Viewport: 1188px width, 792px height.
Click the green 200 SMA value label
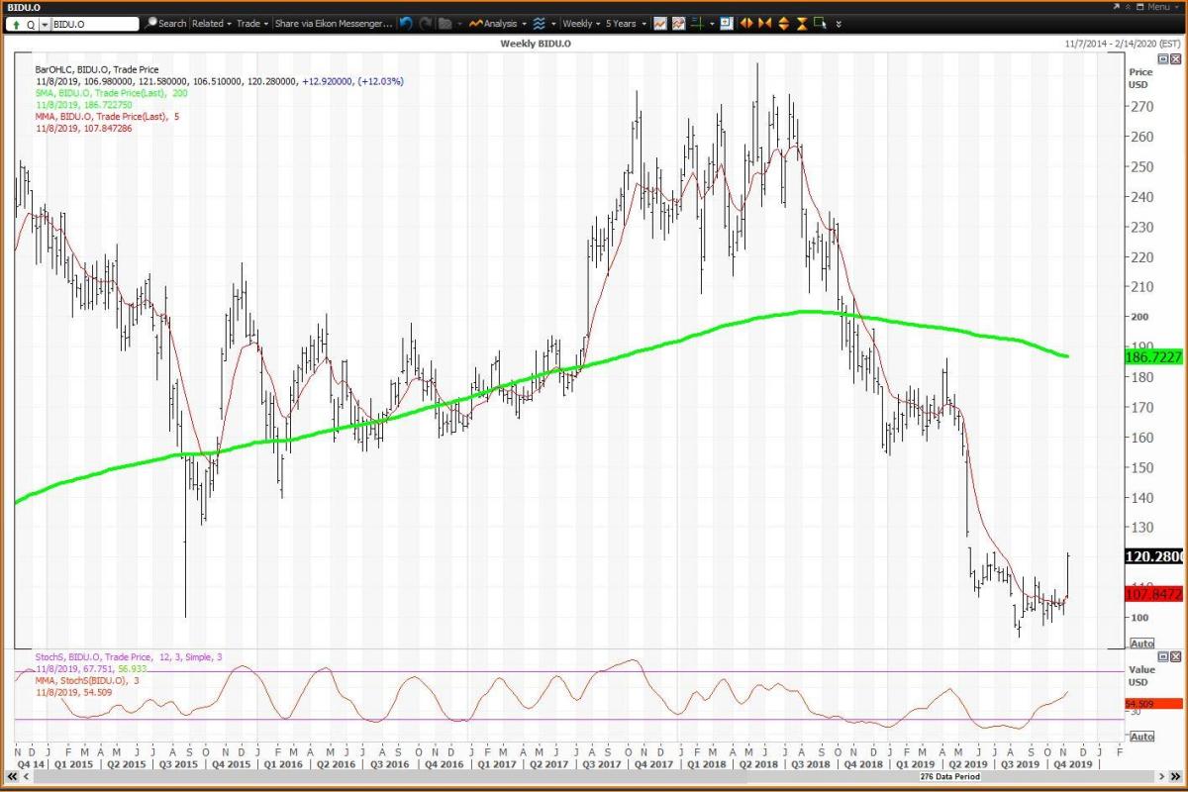[1153, 356]
